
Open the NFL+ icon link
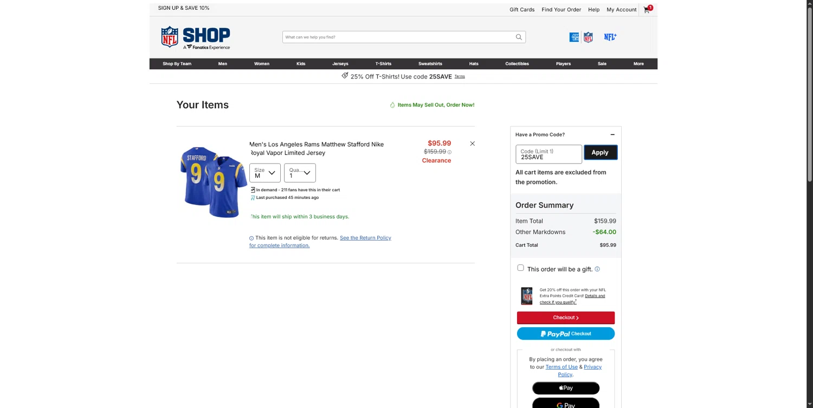click(610, 37)
